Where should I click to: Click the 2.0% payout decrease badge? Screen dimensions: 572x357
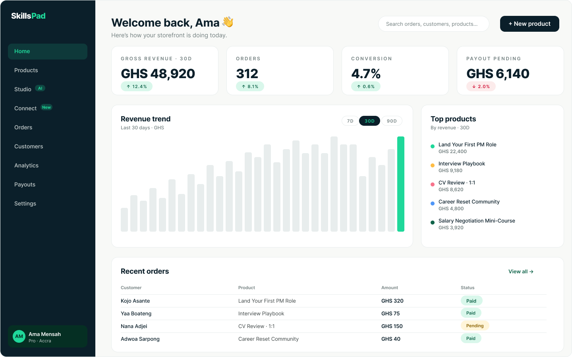pyautogui.click(x=481, y=86)
